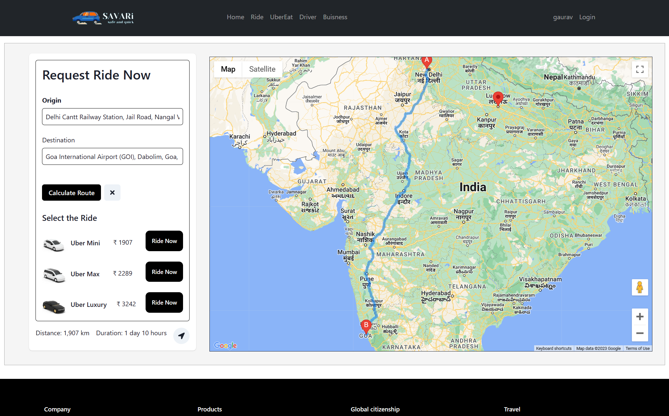Navigate to UberEat
This screenshot has height=416, width=669.
coord(281,17)
